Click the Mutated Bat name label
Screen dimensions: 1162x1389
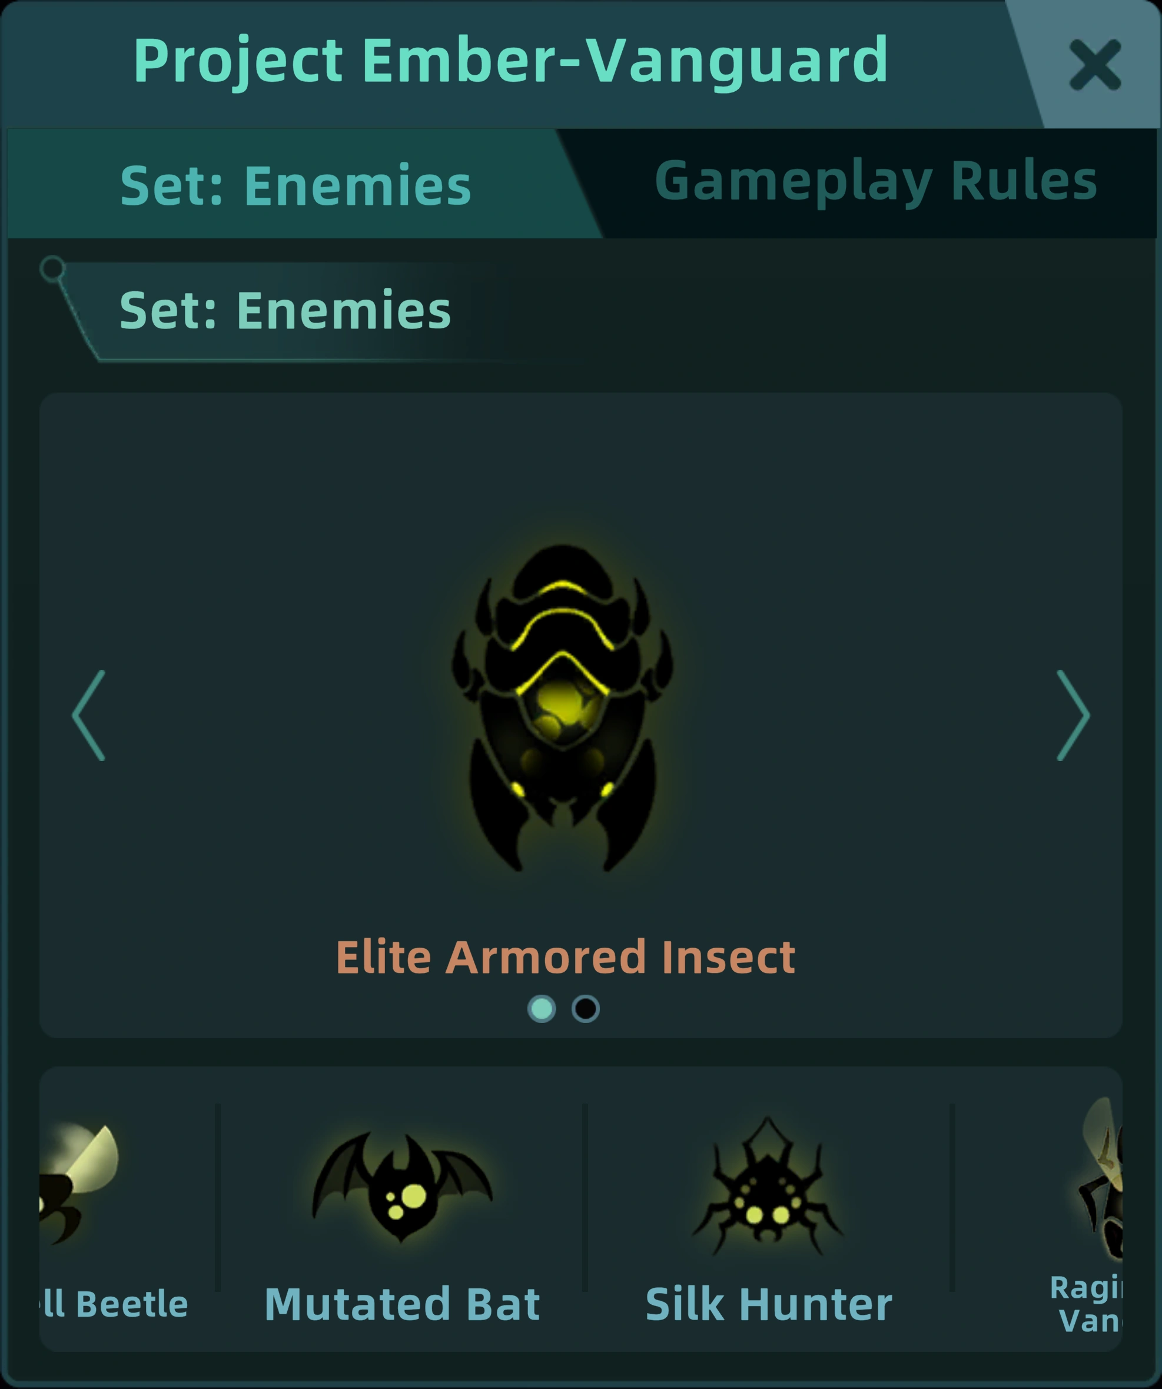point(402,1305)
